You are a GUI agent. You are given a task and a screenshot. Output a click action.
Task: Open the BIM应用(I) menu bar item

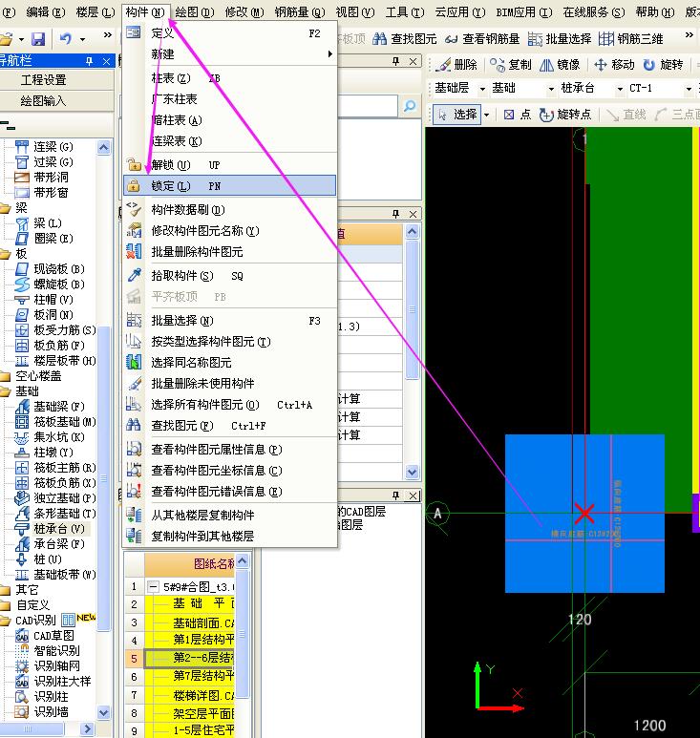pos(524,11)
